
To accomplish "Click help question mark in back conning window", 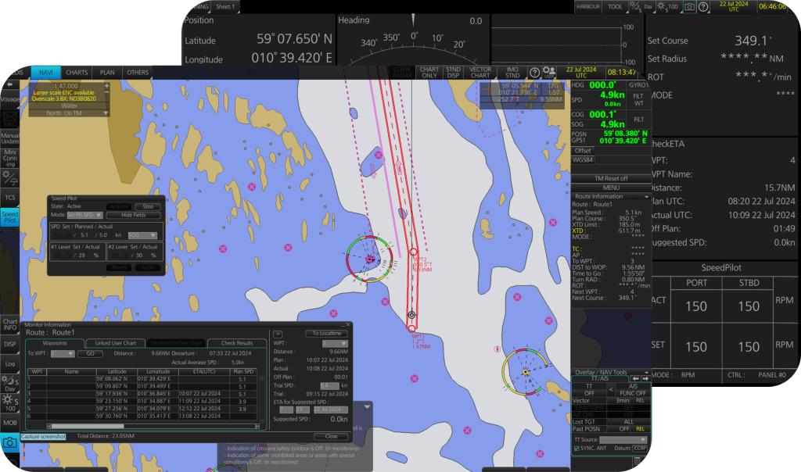I will pos(703,6).
